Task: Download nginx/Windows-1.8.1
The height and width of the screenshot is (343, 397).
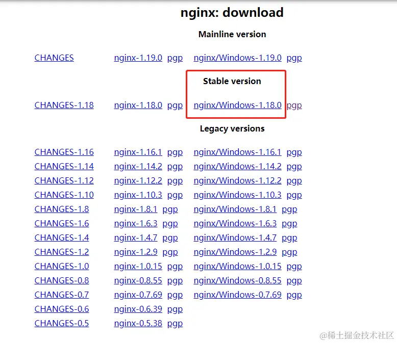Action: click(235, 209)
